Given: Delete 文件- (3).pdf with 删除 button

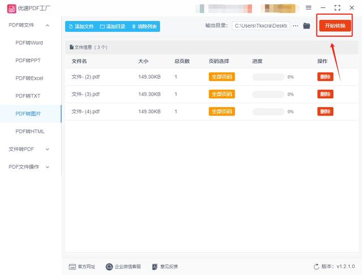Looking at the screenshot, I should [x=325, y=94].
